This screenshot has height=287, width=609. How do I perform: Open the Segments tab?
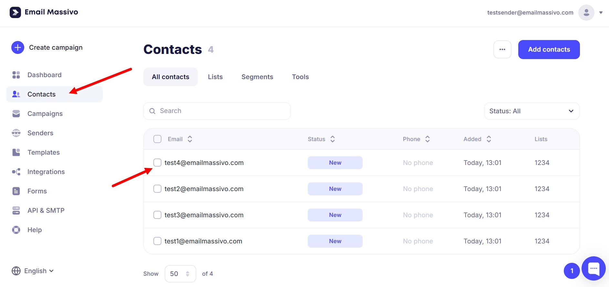[257, 77]
